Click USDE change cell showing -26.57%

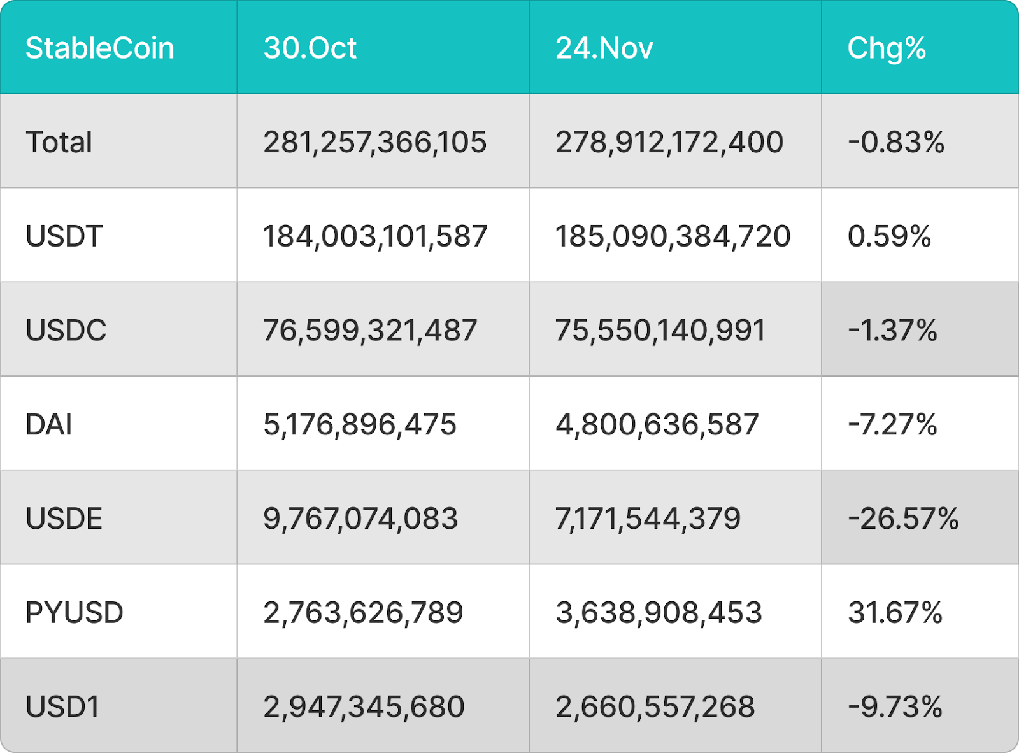903,519
